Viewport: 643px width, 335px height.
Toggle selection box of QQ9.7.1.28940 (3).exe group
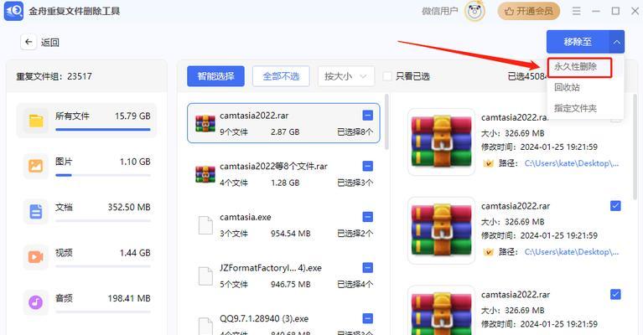click(368, 318)
